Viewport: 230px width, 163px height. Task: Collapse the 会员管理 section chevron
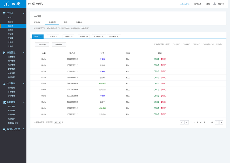click(x=24, y=83)
